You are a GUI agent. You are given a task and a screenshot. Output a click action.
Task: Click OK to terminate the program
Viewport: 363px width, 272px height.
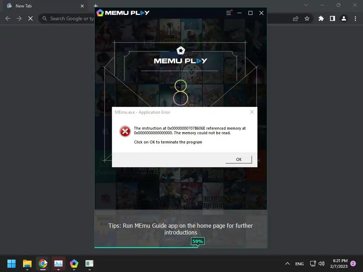point(239,159)
